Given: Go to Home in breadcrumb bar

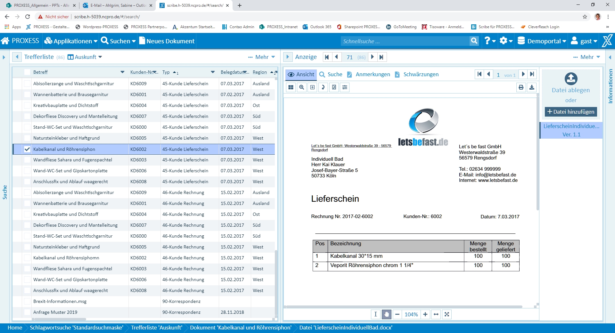Looking at the screenshot, I should coord(15,328).
